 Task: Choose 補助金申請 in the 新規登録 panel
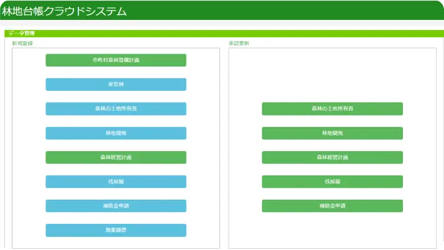click(x=116, y=206)
